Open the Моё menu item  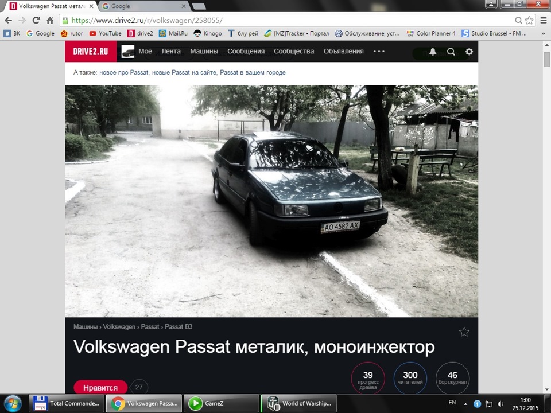coord(145,51)
